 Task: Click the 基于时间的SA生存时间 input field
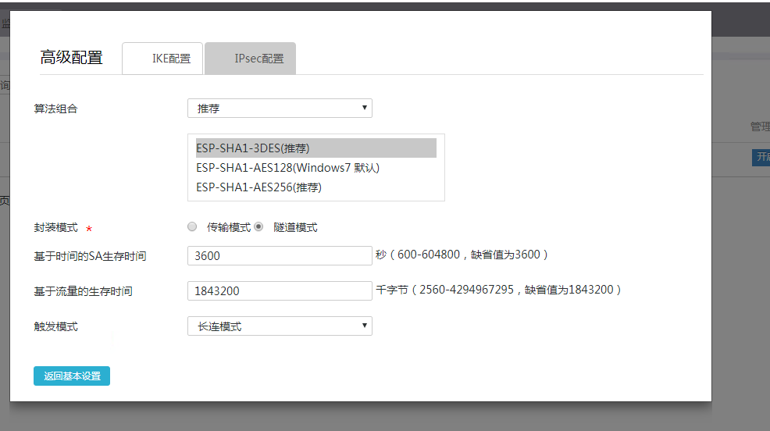click(280, 256)
